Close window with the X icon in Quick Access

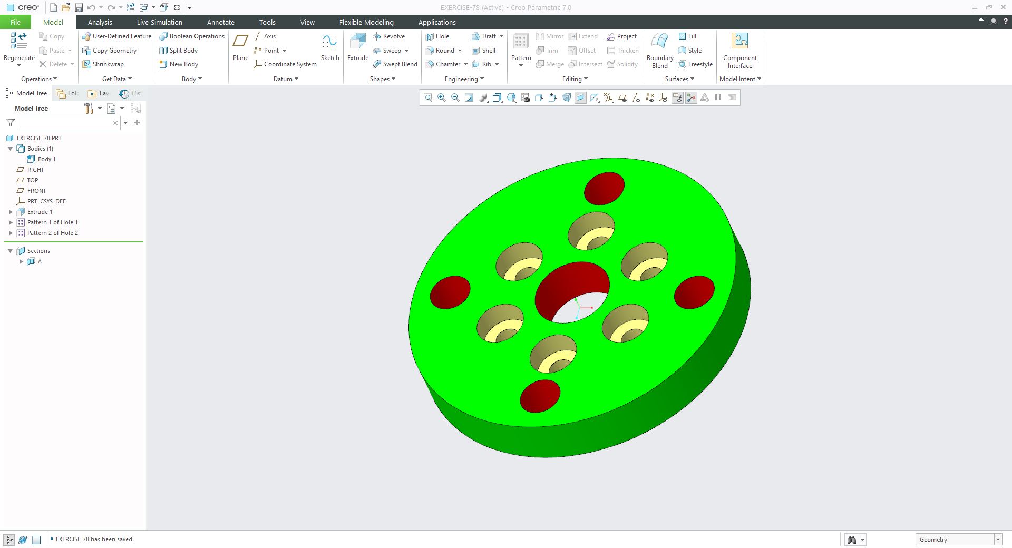coord(177,7)
